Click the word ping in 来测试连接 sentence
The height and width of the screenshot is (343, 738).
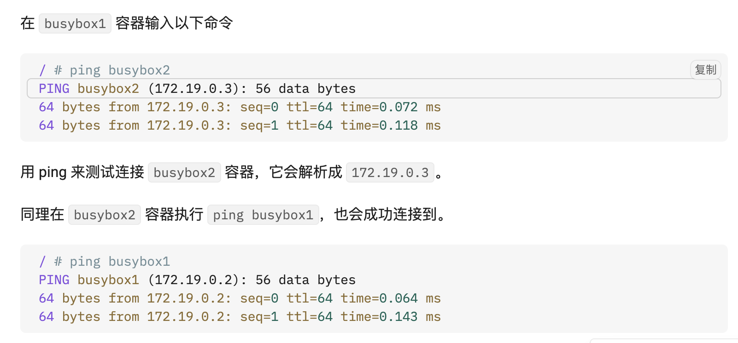(x=53, y=172)
